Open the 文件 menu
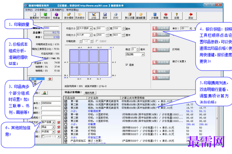Viewport: 232px width, 154px height. click(x=29, y=10)
